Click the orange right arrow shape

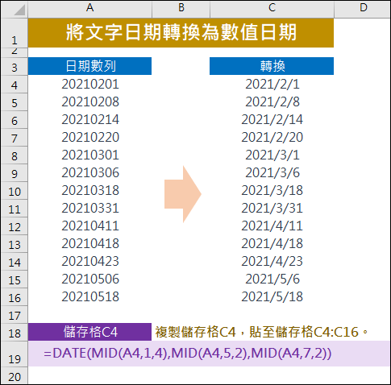pos(183,194)
